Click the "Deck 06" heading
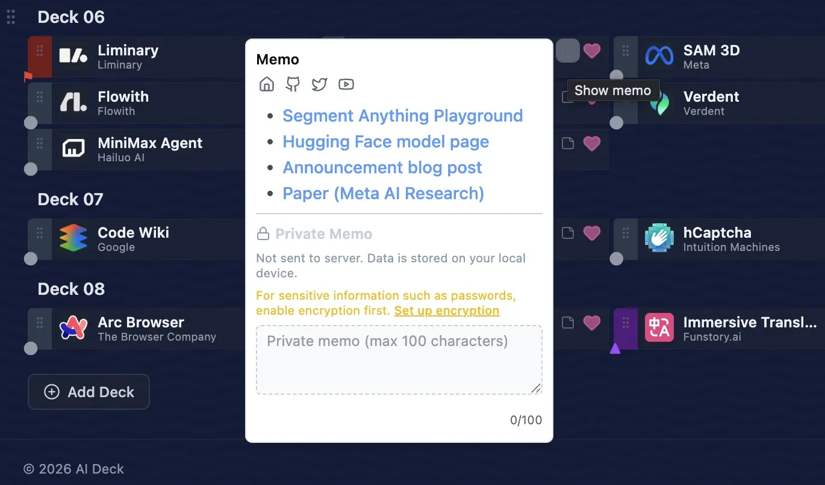The height and width of the screenshot is (485, 825). (71, 17)
